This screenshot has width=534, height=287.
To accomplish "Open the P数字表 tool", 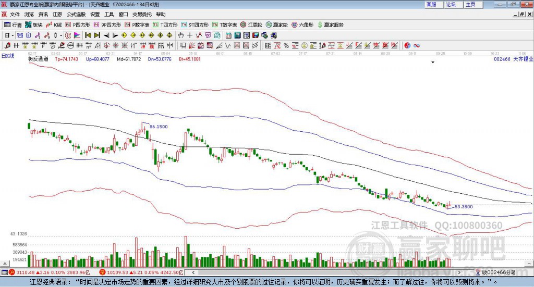I will click(x=137, y=25).
